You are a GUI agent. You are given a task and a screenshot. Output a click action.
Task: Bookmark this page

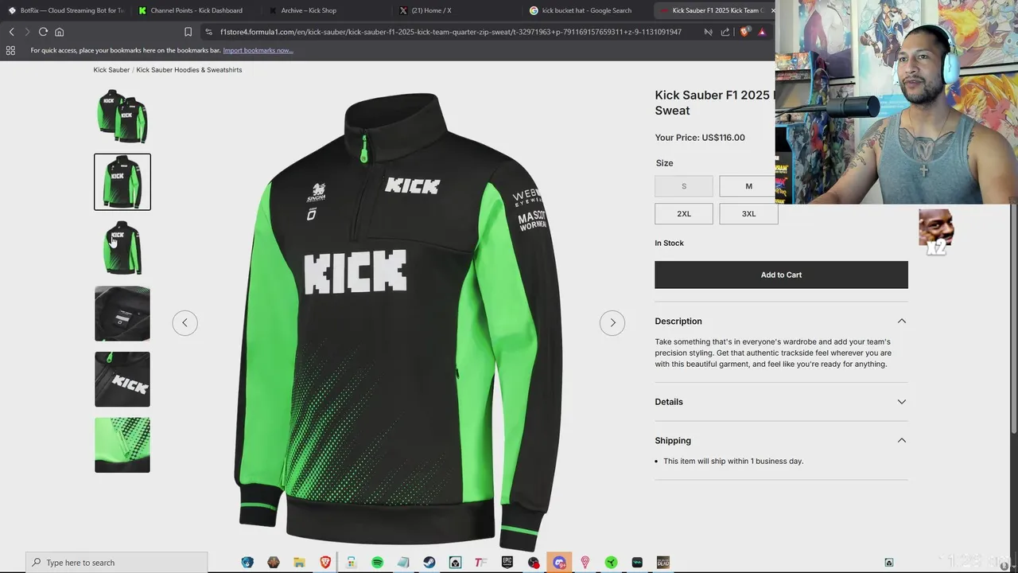click(188, 32)
